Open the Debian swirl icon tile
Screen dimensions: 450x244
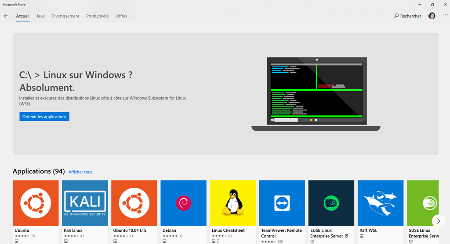tap(183, 203)
